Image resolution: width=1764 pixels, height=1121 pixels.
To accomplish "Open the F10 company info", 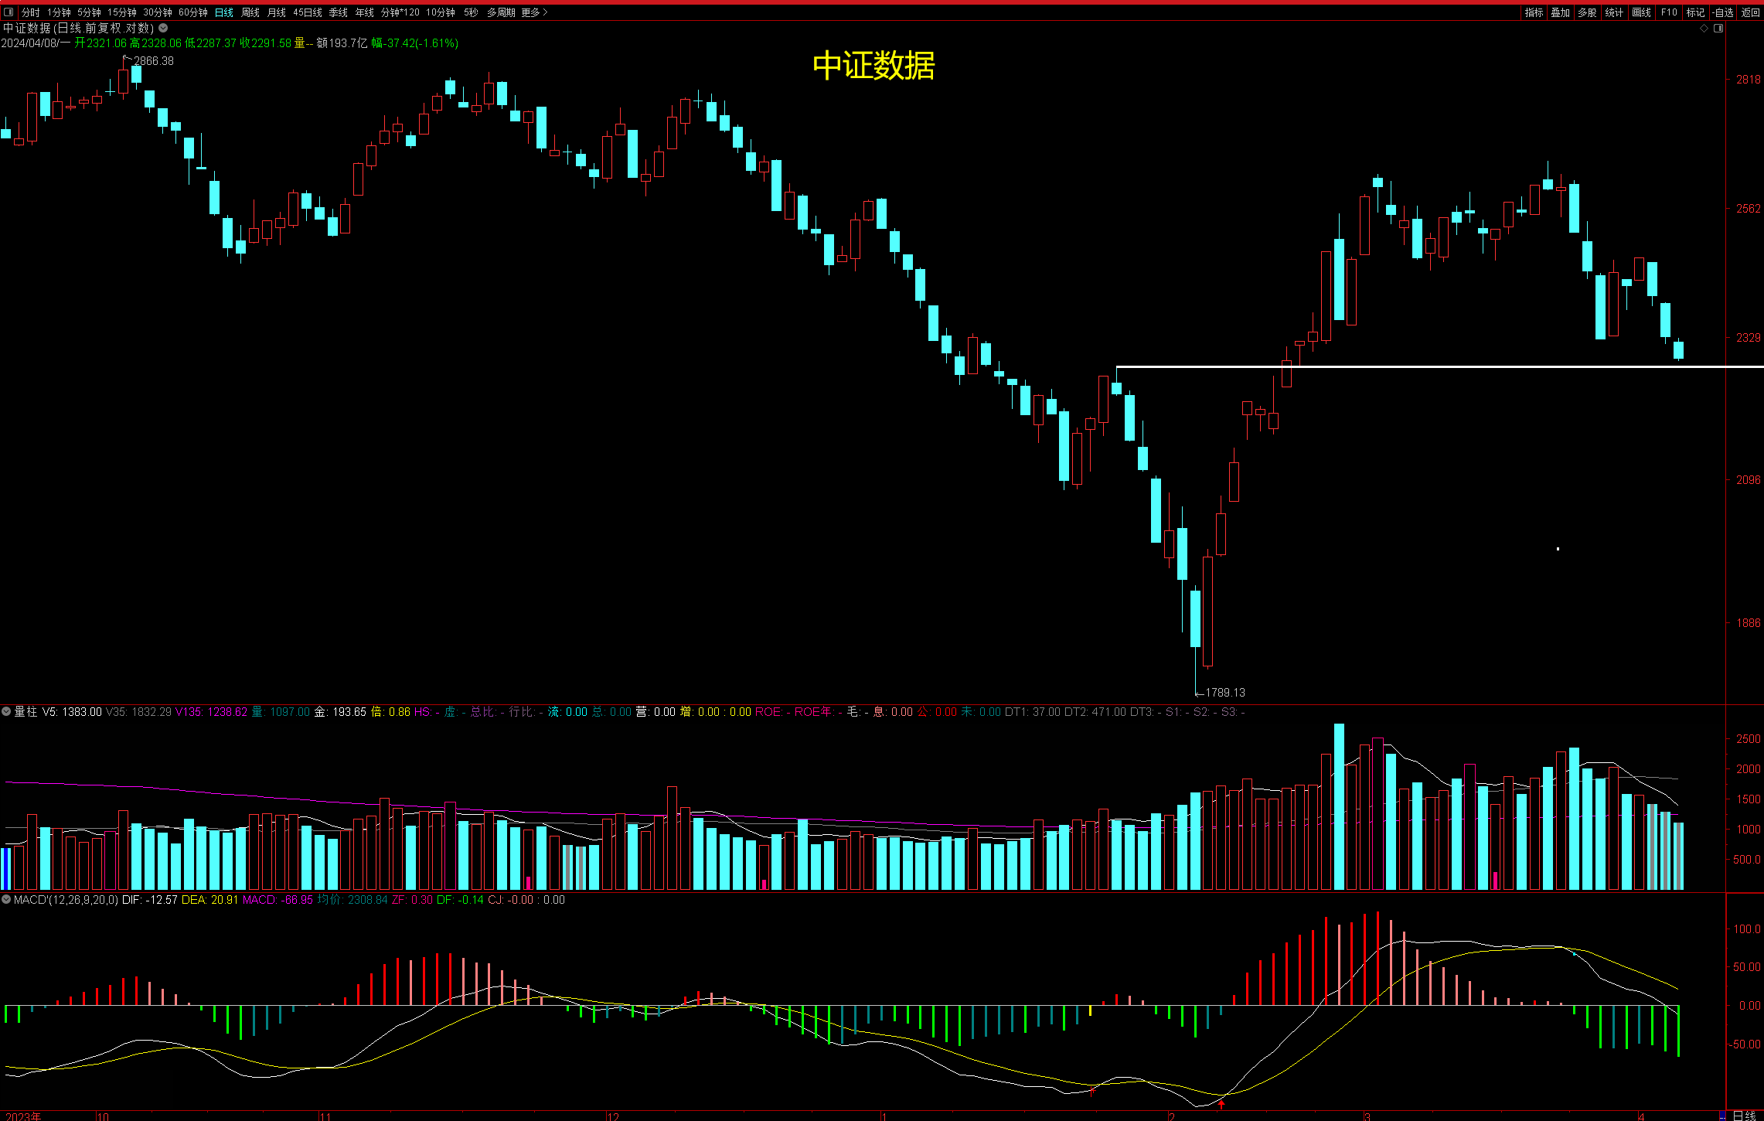I will click(x=1669, y=12).
